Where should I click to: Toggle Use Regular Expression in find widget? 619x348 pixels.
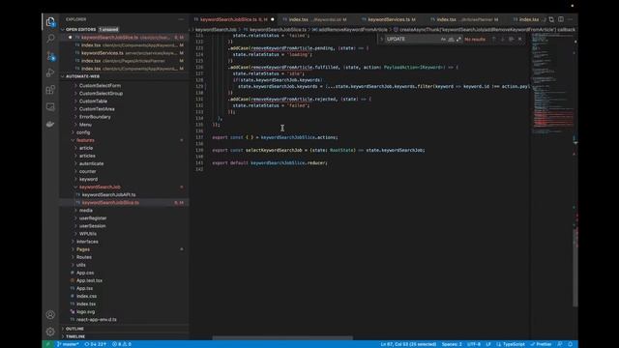click(x=458, y=39)
